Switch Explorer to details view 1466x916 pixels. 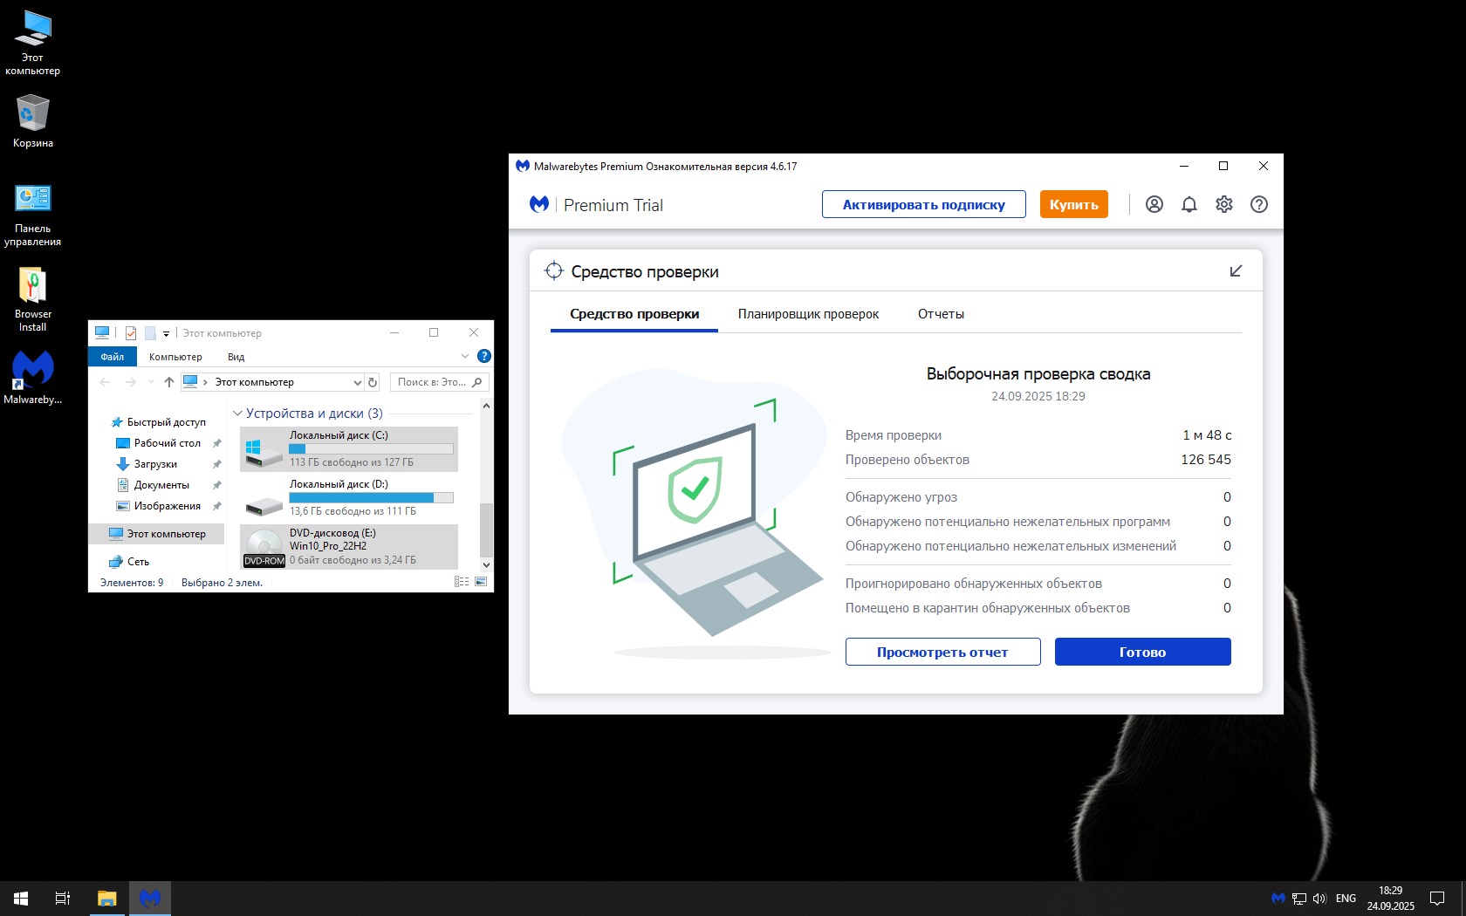point(462,582)
